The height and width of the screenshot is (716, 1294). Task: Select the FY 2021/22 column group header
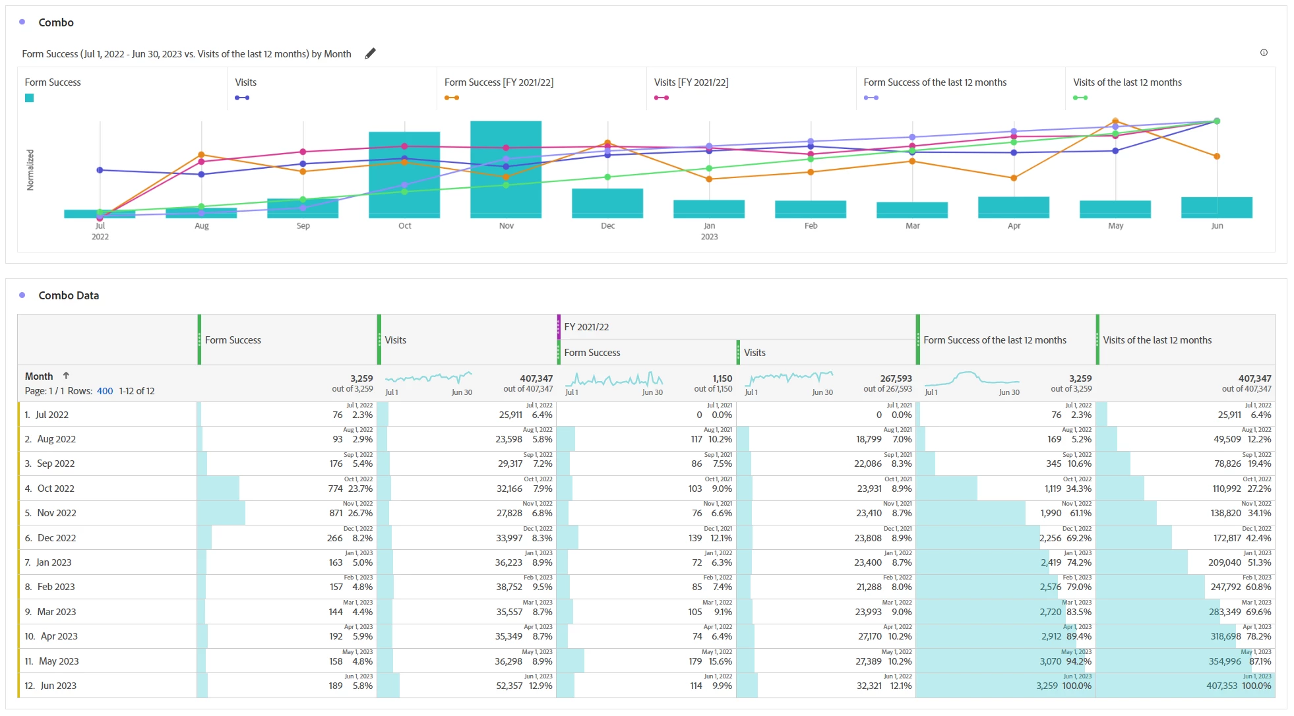(x=586, y=327)
